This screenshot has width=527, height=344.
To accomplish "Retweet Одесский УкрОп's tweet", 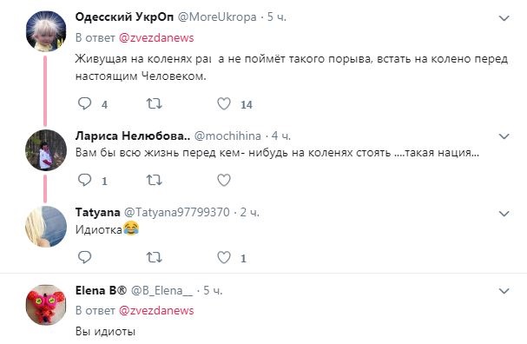I will (155, 103).
